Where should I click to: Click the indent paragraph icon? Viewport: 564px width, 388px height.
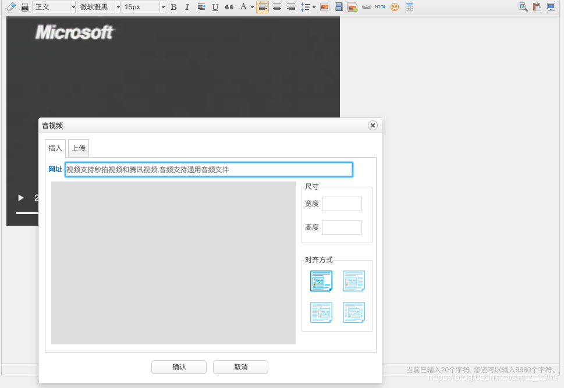[201, 7]
